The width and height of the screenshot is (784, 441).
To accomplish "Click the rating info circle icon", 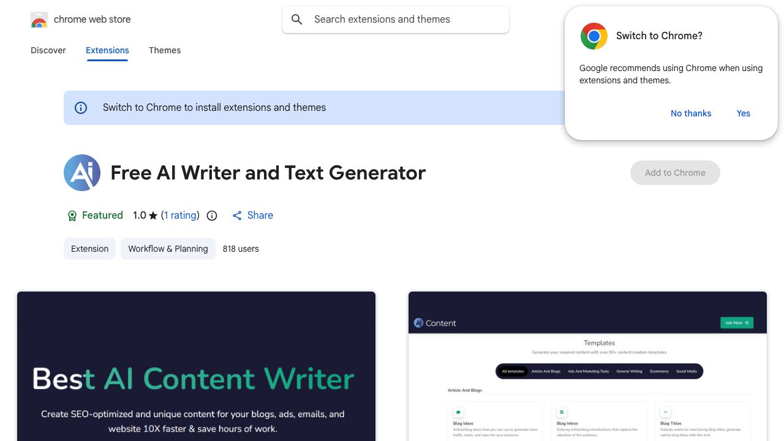I will point(212,216).
